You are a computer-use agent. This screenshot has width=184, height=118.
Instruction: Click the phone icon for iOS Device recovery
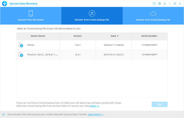click(x=30, y=13)
